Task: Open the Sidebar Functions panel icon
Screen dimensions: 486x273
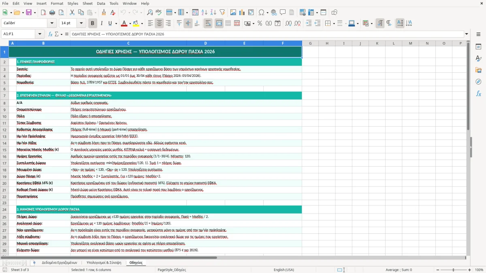Action: point(478,93)
